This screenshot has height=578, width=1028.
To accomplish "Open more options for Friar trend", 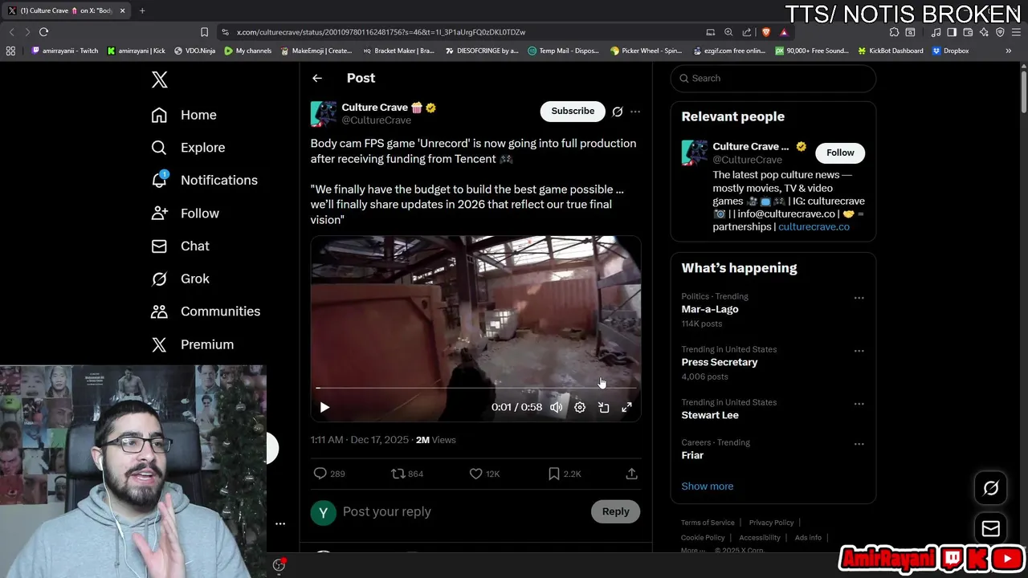I will [859, 444].
